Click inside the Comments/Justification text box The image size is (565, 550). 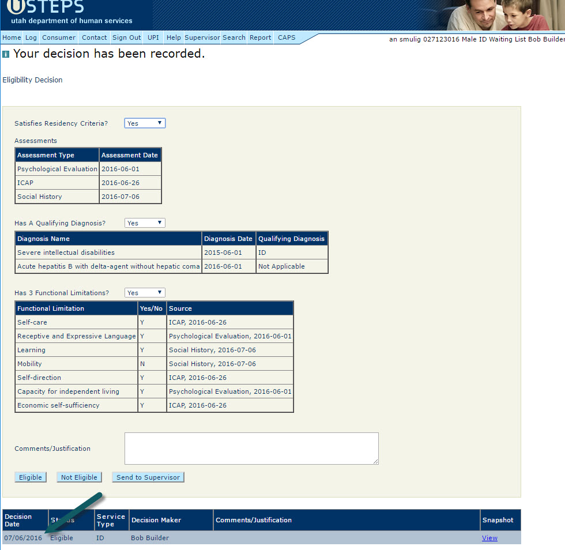click(x=251, y=448)
